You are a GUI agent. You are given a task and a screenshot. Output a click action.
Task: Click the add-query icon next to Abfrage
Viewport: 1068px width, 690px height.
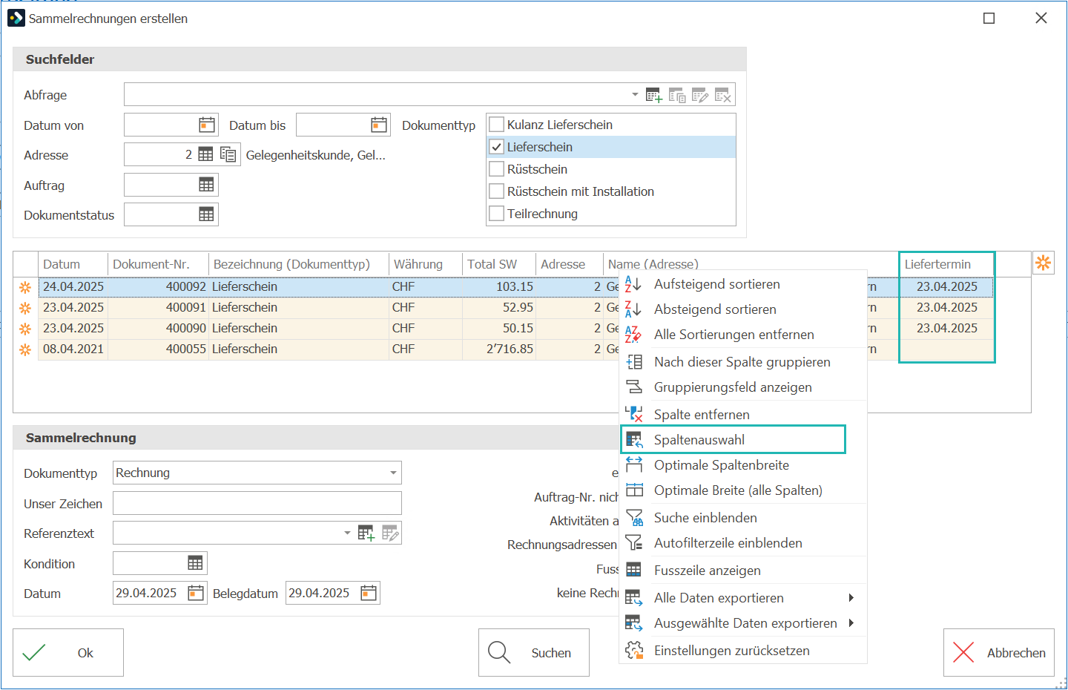coord(654,95)
